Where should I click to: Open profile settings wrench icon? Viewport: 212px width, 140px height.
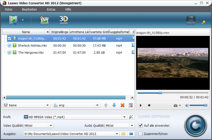[x=131, y=117]
